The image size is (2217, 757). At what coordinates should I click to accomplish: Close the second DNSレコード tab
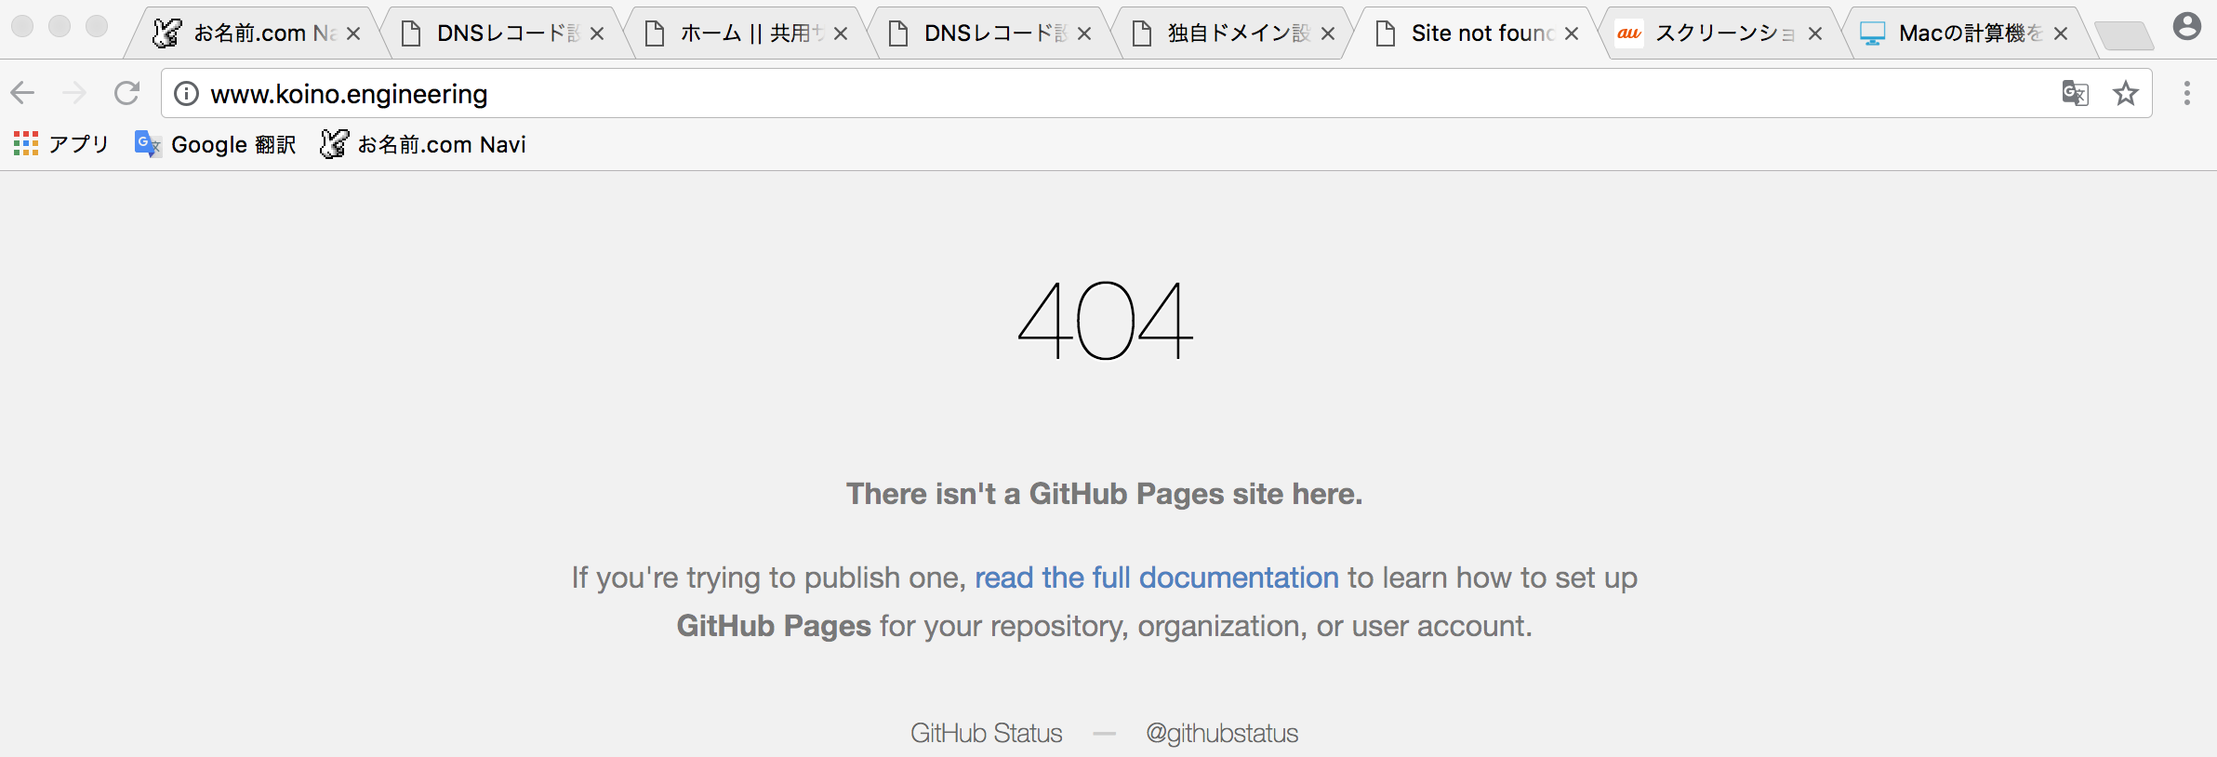[1084, 33]
